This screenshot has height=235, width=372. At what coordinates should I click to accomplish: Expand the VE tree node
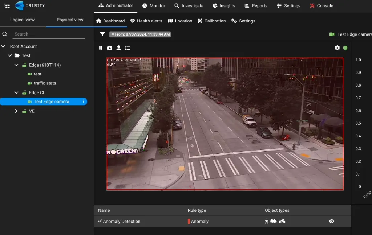pyautogui.click(x=16, y=111)
